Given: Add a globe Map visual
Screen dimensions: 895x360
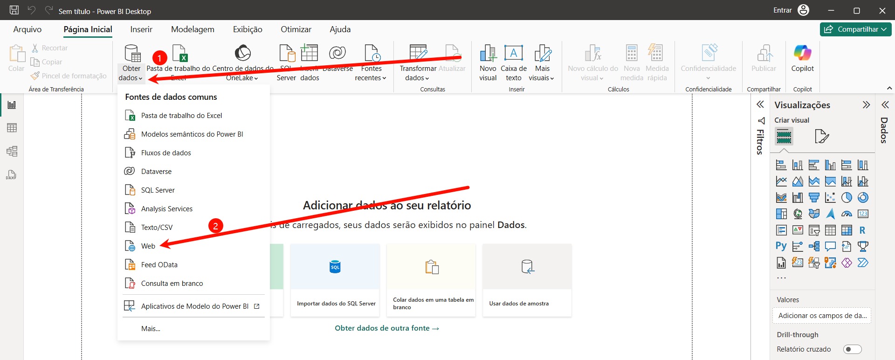Looking at the screenshot, I should tap(798, 214).
